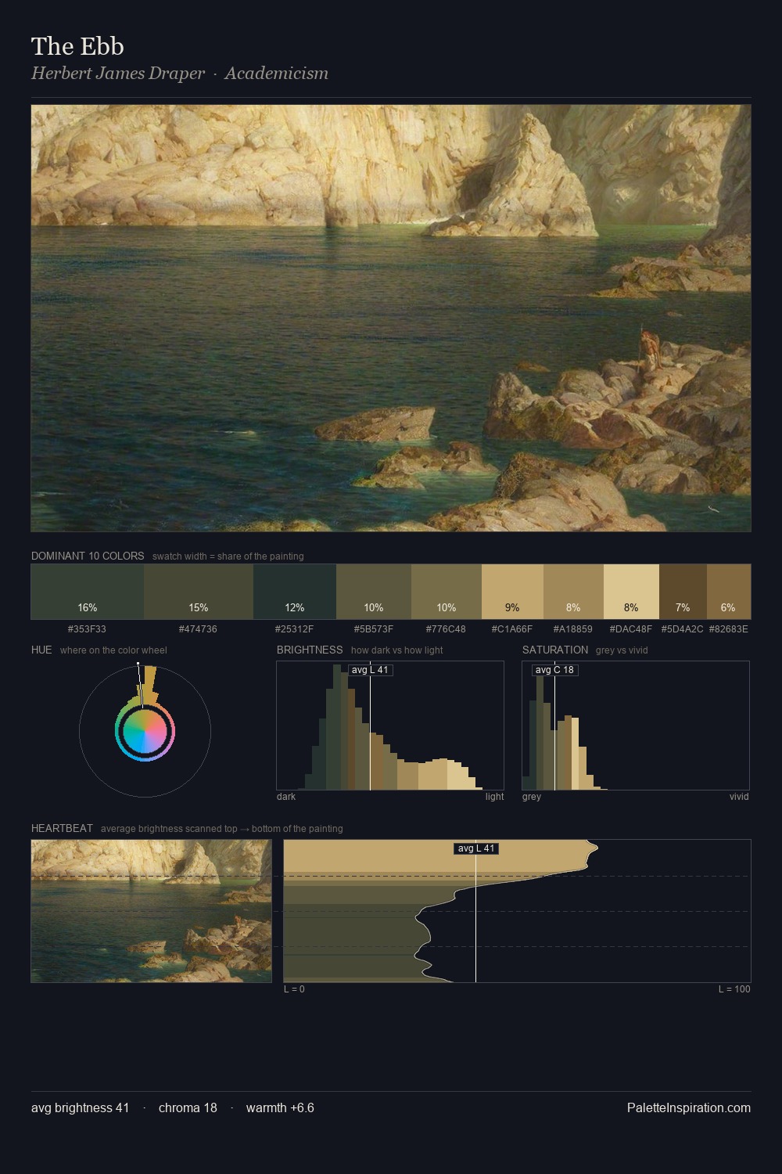Image resolution: width=782 pixels, height=1174 pixels.
Task: Click the main painting image
Action: point(391,319)
